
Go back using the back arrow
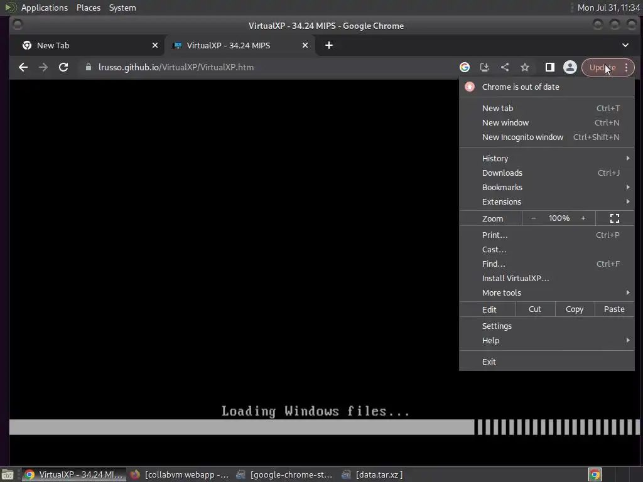point(23,67)
